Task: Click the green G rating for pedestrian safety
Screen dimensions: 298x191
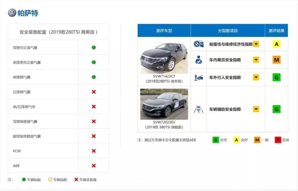Action: pyautogui.click(x=277, y=78)
